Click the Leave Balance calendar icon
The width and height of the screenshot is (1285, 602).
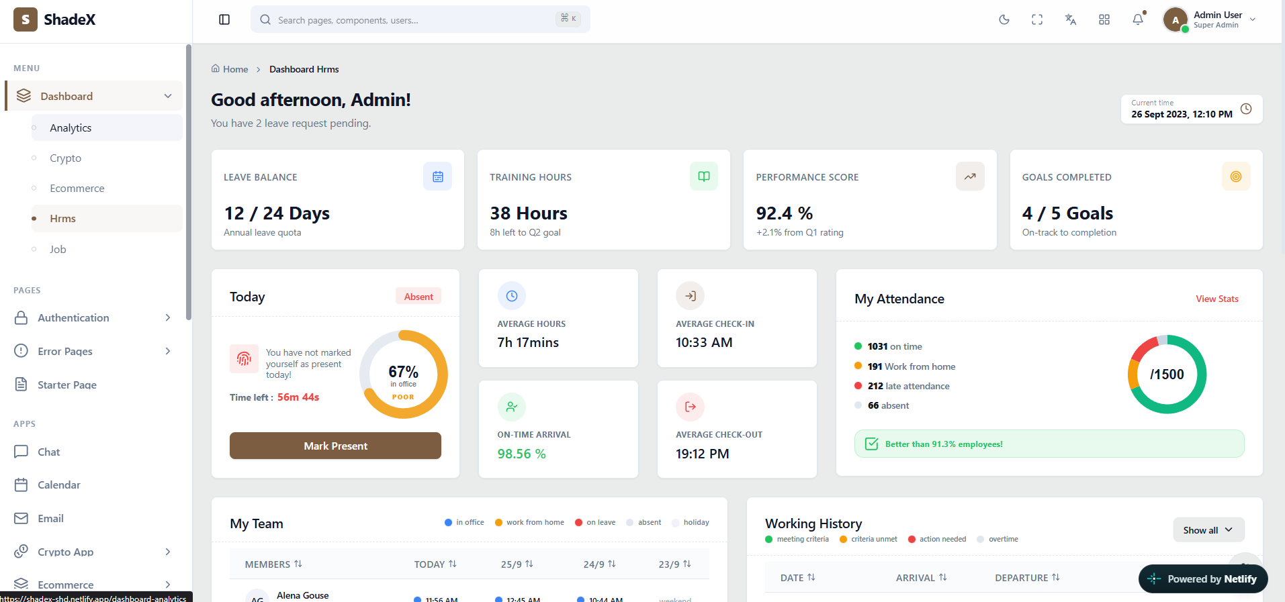tap(438, 177)
